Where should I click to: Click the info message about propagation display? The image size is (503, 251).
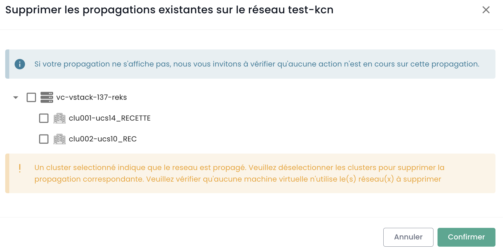[257, 64]
